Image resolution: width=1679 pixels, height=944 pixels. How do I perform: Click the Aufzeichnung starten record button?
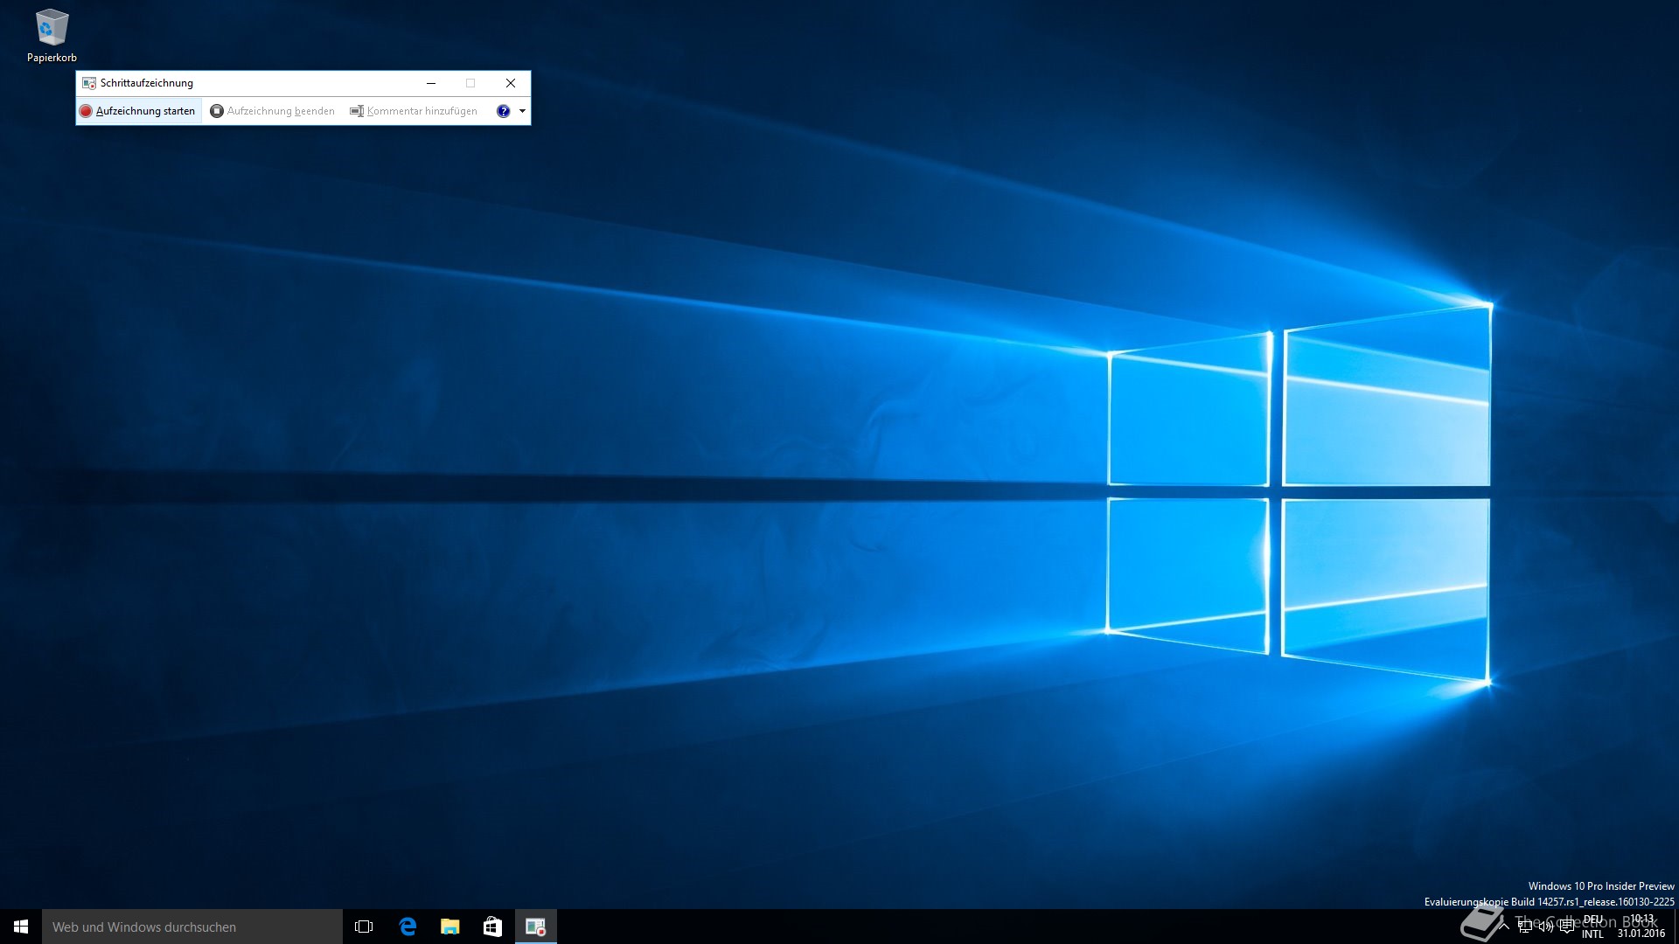click(138, 111)
